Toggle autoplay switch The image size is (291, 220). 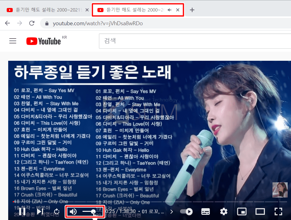(x=186, y=211)
